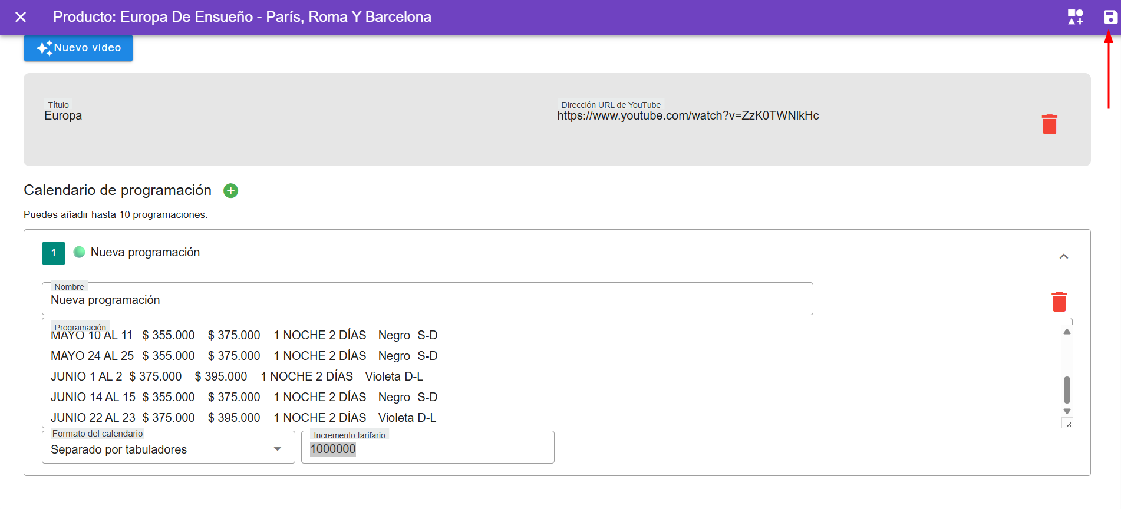Edit the Nombre field of the schedule

427,300
